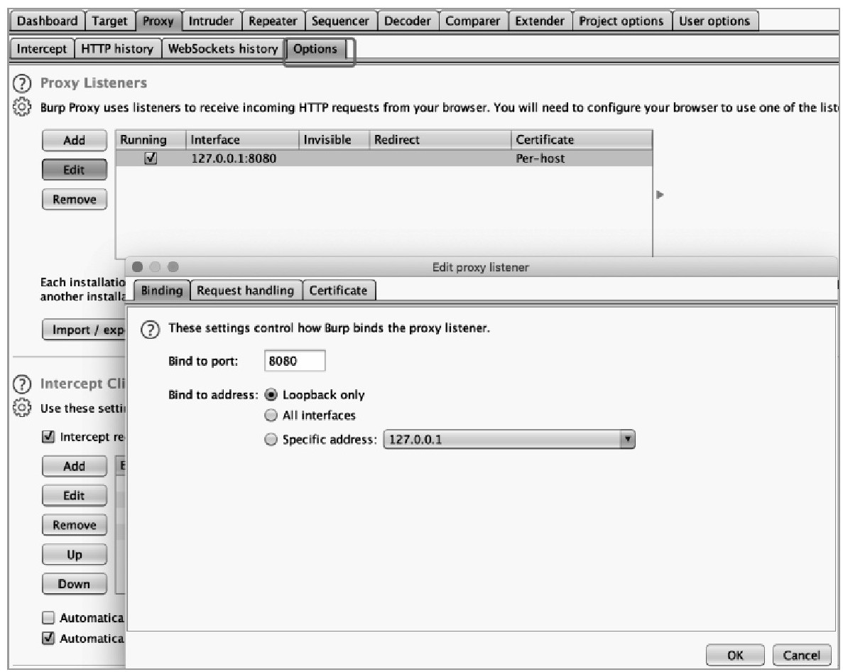This screenshot has height=672, width=843.
Task: Click Add button in Intercept Client section
Action: tap(74, 466)
